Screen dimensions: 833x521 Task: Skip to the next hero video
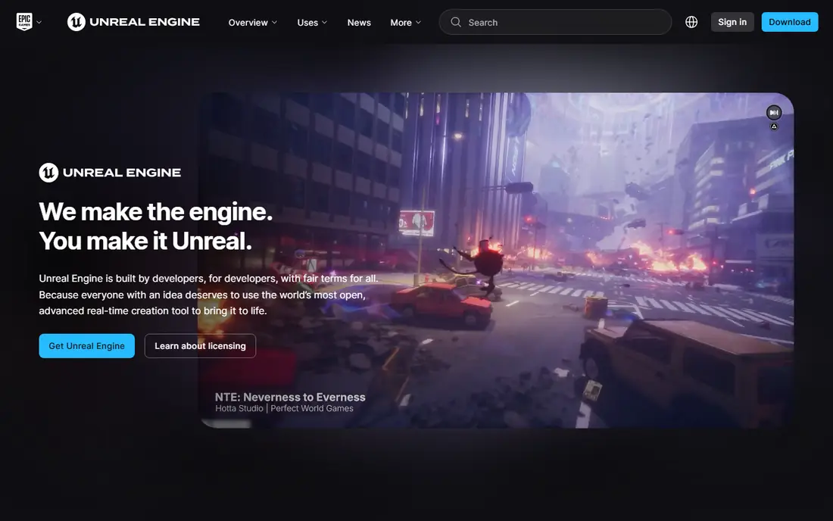774,113
